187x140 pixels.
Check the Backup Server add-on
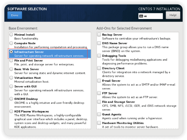tap(99, 35)
